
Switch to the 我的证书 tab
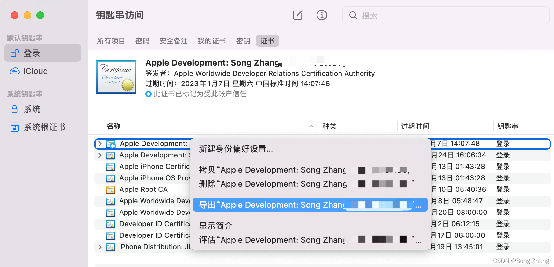212,41
